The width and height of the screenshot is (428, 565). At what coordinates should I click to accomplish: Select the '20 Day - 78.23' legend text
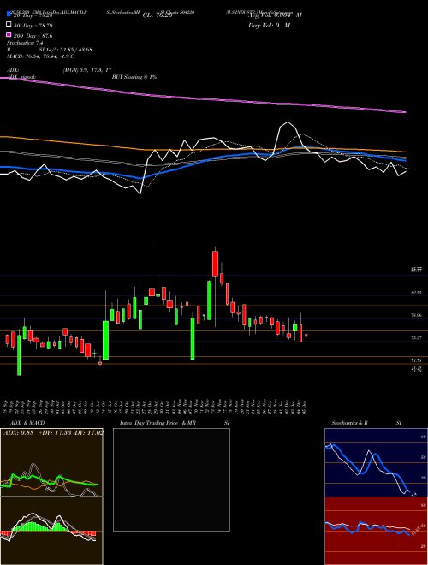(x=33, y=15)
